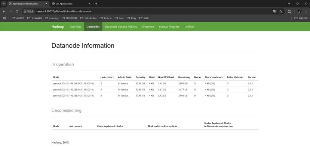Click the In operation section heading

click(x=63, y=64)
